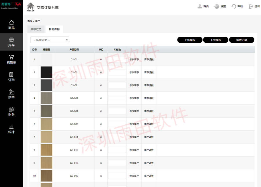Open the 拼单 group order icon
The height and width of the screenshot is (187, 261).
[x=11, y=92]
